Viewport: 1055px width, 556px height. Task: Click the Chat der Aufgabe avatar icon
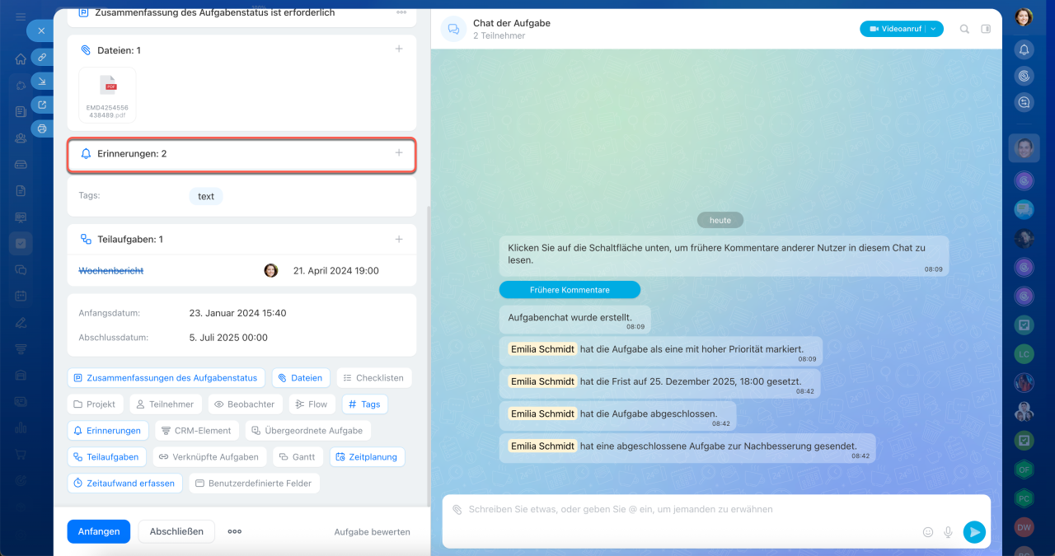(x=453, y=29)
